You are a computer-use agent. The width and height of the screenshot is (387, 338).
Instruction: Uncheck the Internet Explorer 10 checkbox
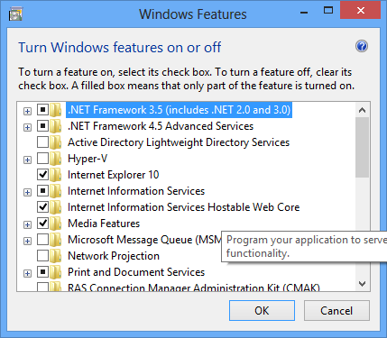[x=42, y=174]
